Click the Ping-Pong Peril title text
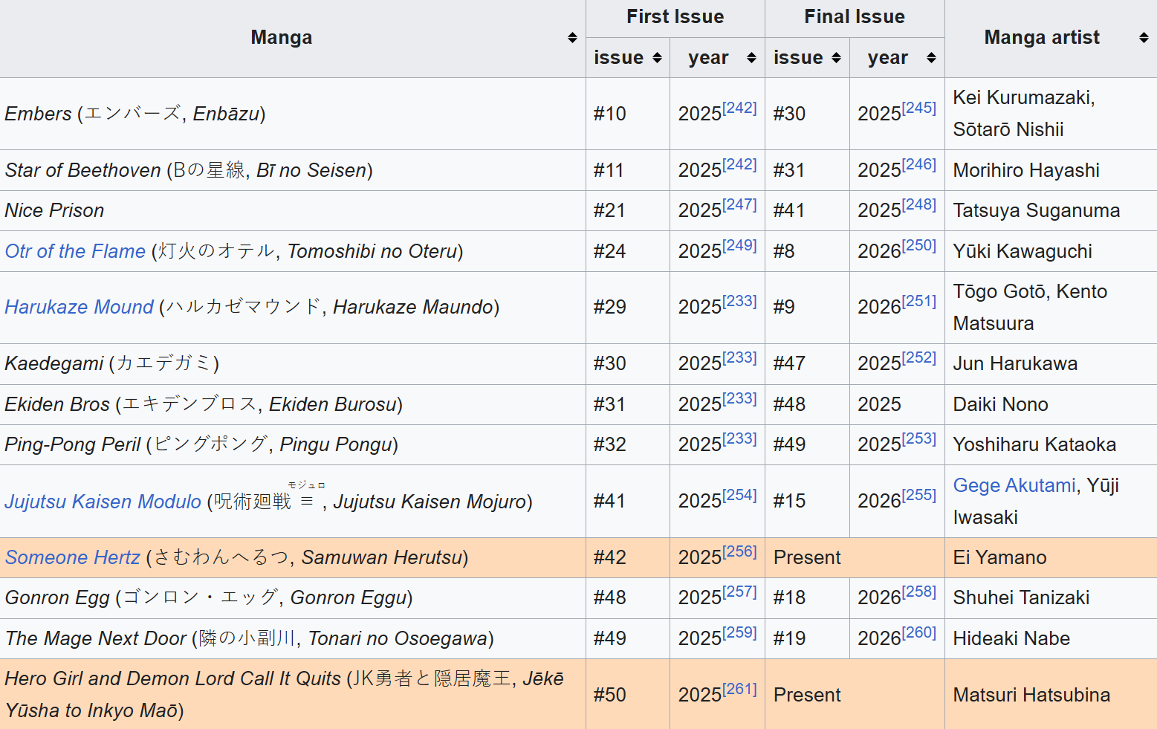 point(73,444)
